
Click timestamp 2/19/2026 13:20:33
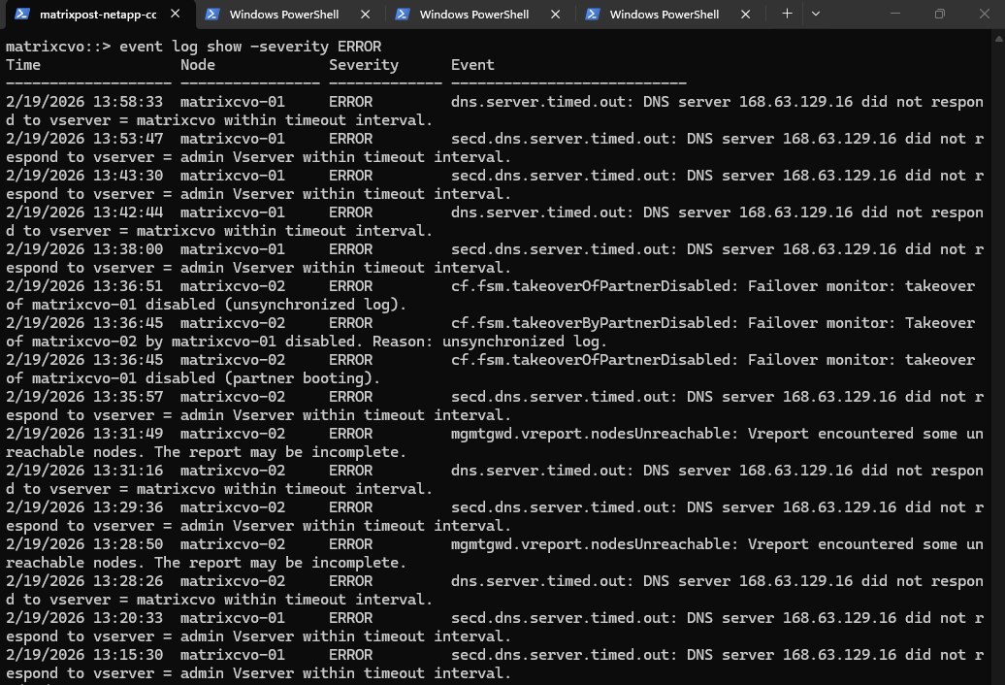pyautogui.click(x=84, y=618)
